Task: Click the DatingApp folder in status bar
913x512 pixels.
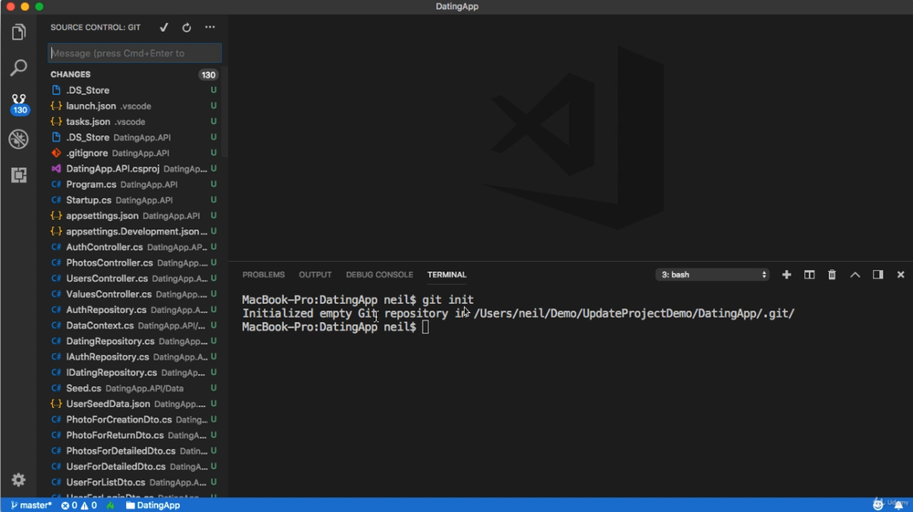Action: point(153,505)
